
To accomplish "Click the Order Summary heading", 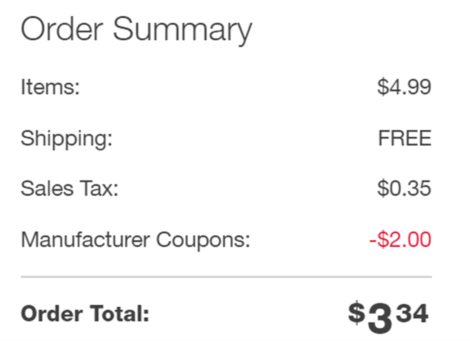I will 136,30.
